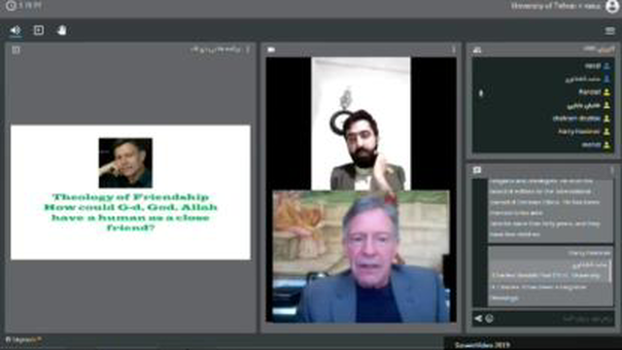Viewport: 622px width, 350px height.
Task: Click the gray-haired speaker's video feed
Action: click(x=361, y=257)
